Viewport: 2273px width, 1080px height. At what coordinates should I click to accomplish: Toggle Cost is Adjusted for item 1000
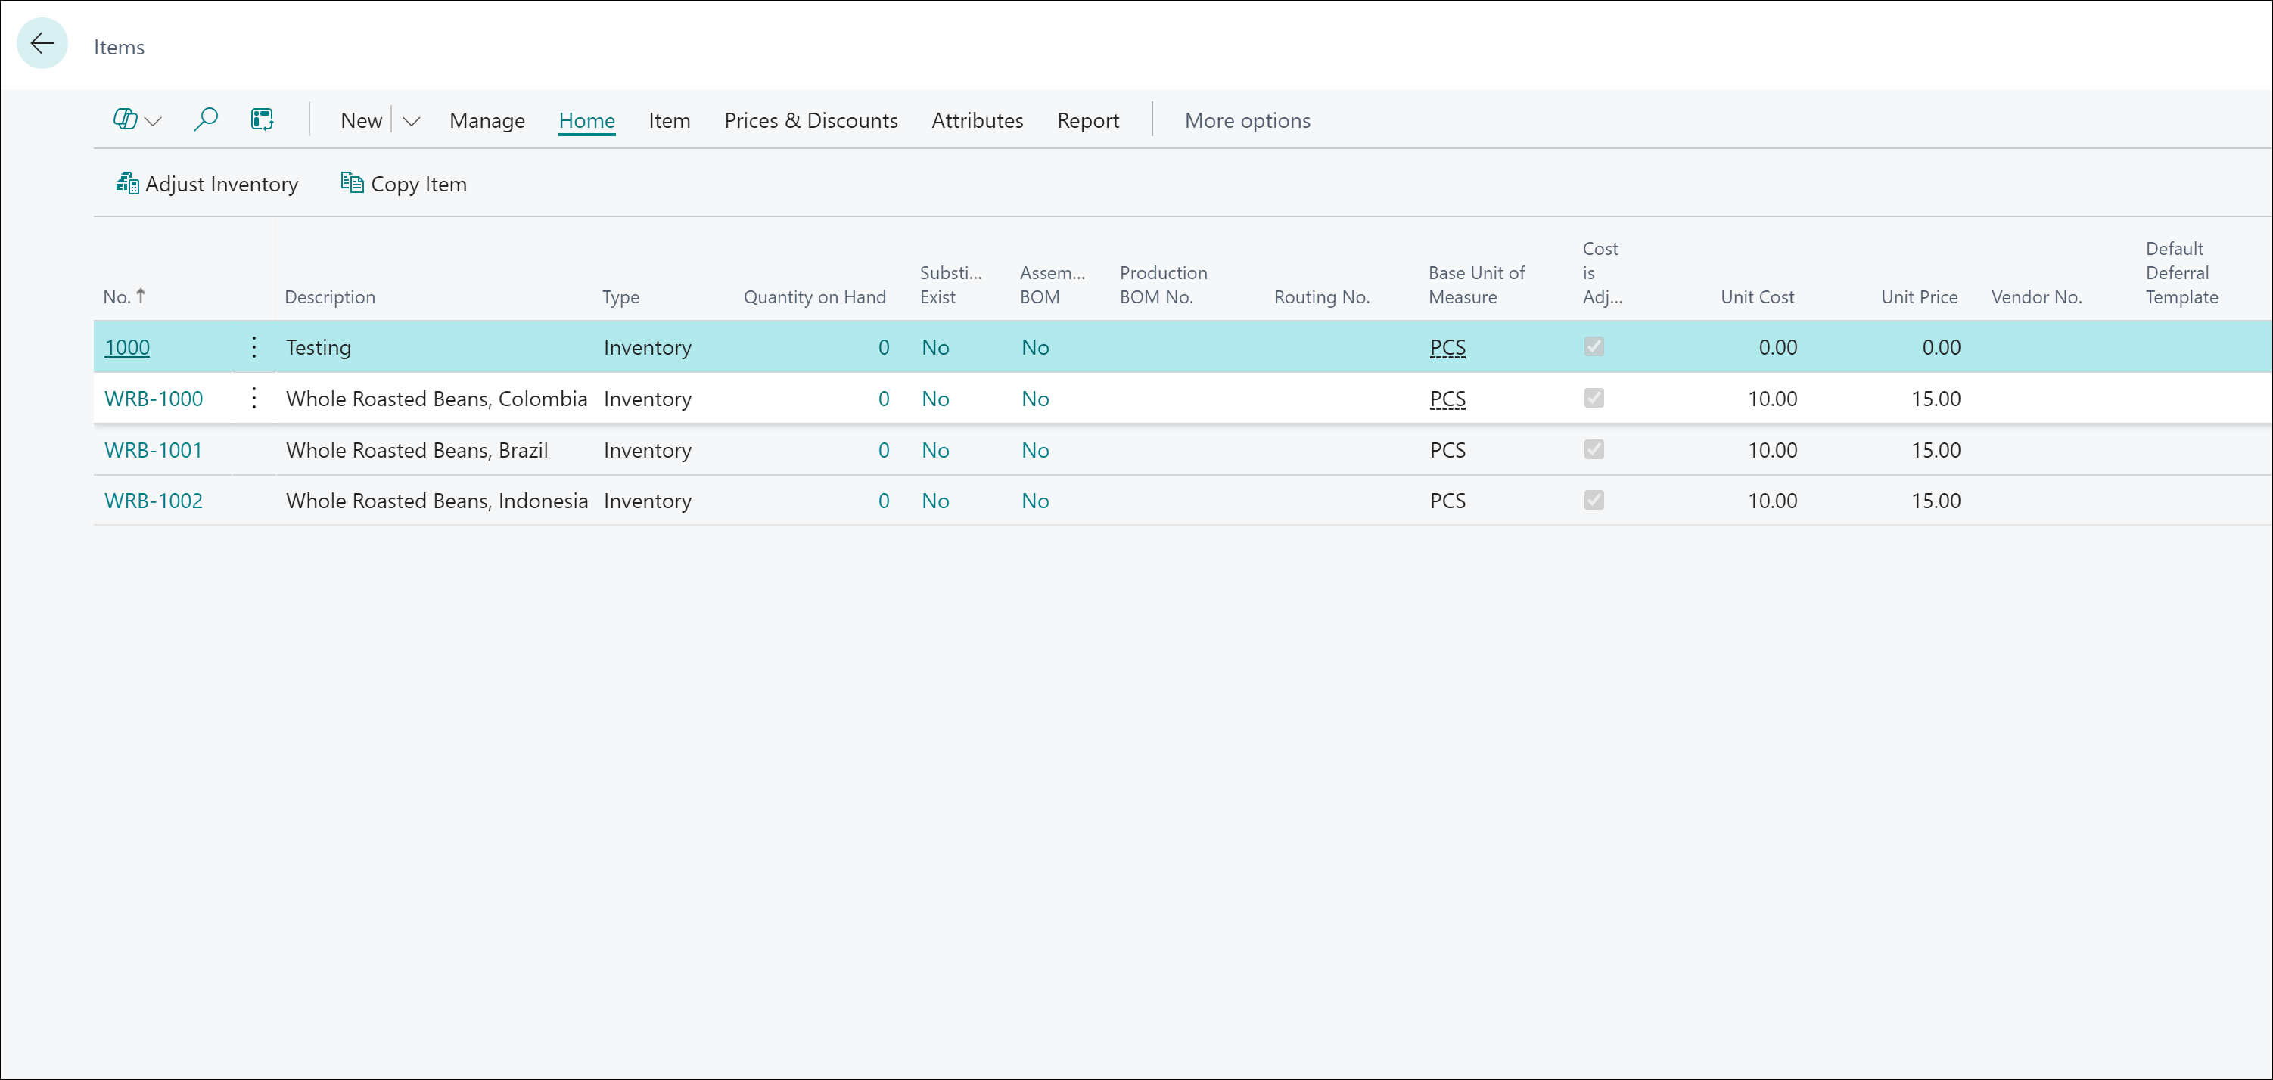[1594, 346]
